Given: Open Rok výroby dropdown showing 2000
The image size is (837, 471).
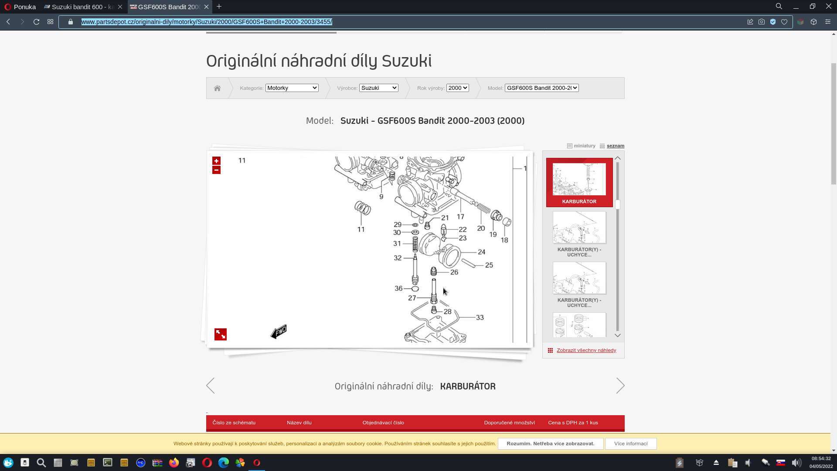Looking at the screenshot, I should (x=457, y=88).
